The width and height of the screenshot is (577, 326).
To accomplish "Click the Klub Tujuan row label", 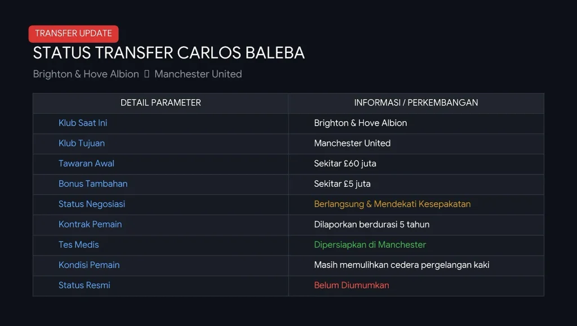I will [82, 144].
